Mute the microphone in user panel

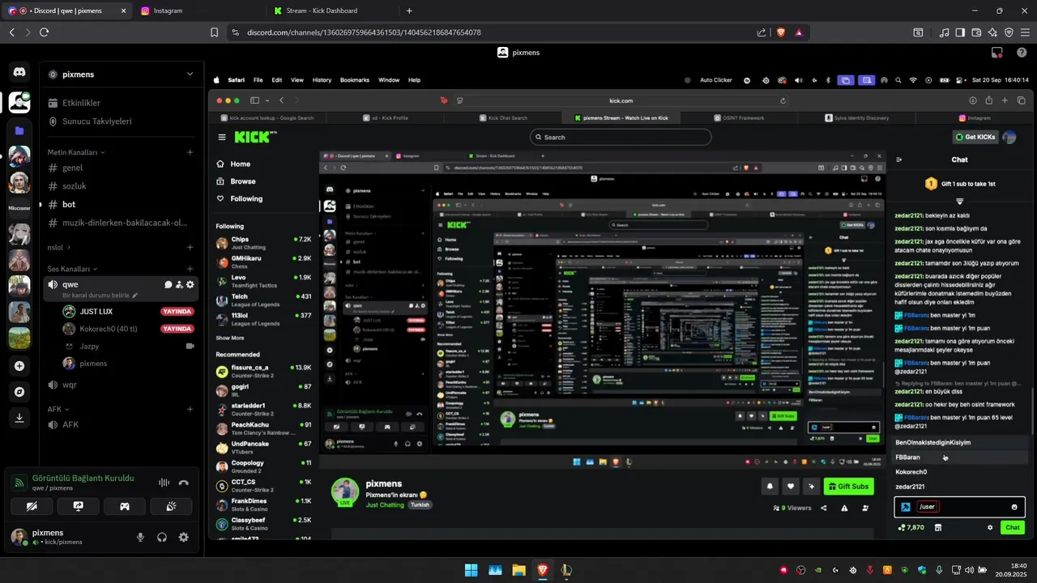[140, 537]
